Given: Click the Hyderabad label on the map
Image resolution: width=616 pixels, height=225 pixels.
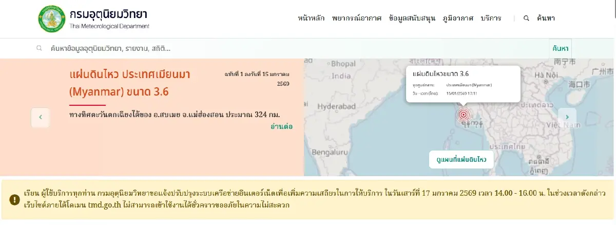Looking at the screenshot, I should pos(336,106).
